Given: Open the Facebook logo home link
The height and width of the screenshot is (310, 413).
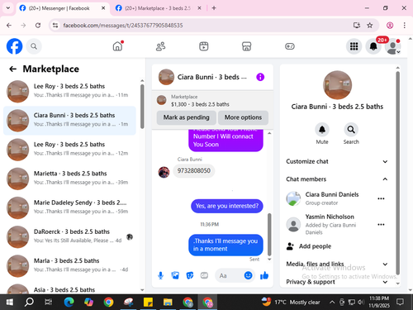Looking at the screenshot, I should [x=14, y=46].
